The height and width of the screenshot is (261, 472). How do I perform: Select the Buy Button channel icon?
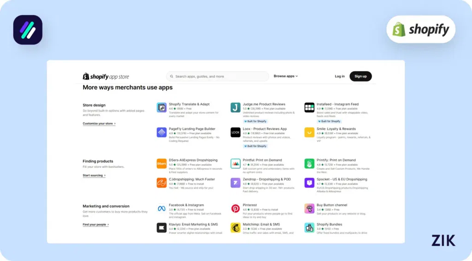tap(309, 208)
